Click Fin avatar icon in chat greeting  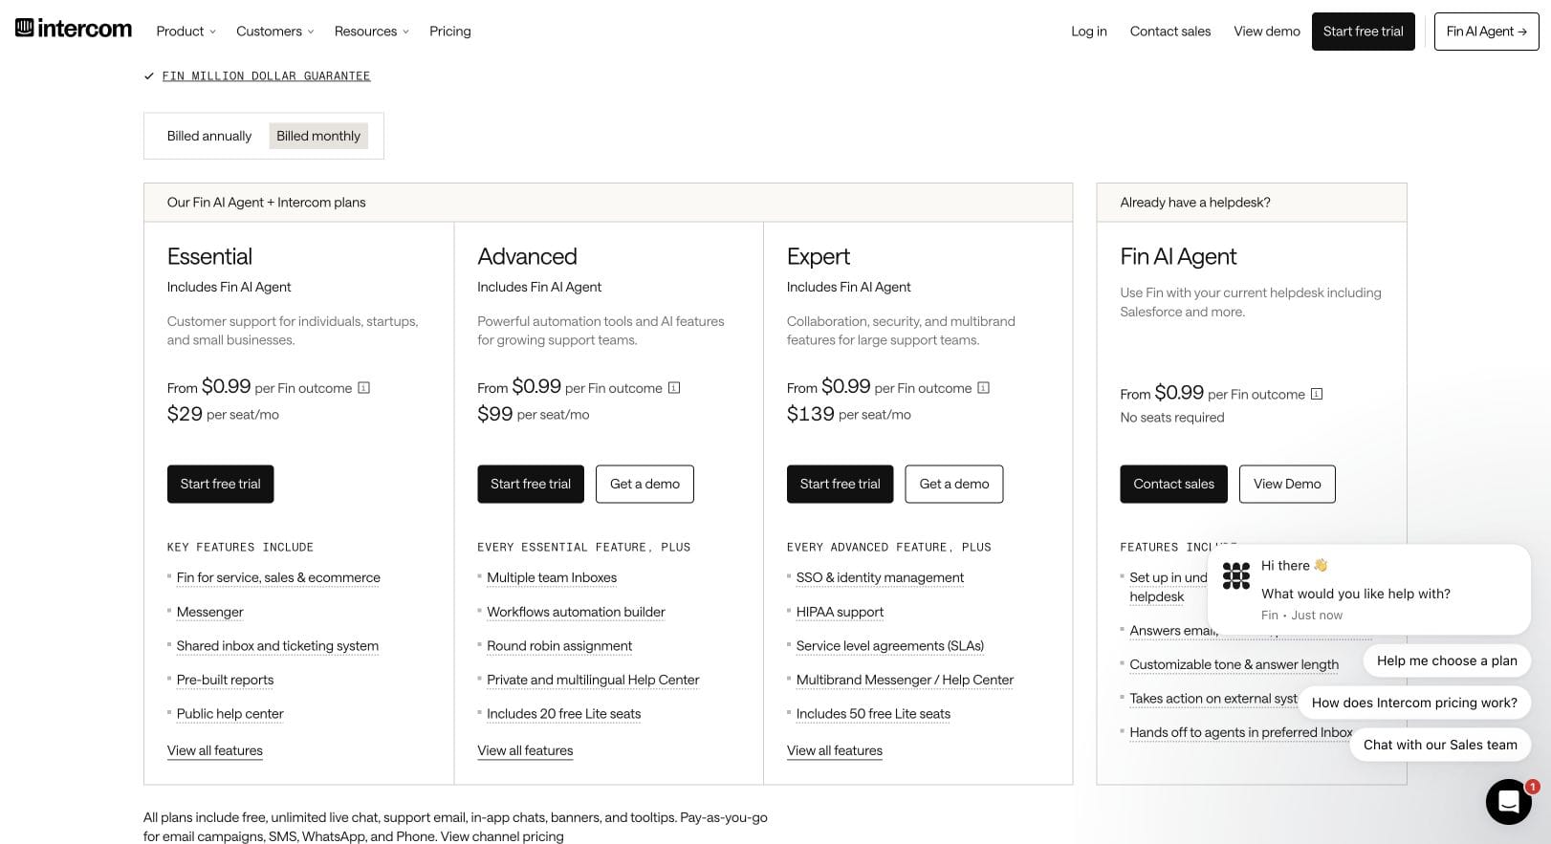pos(1236,575)
